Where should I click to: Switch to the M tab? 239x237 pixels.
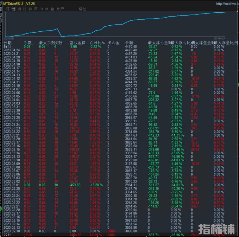coord(47,9)
